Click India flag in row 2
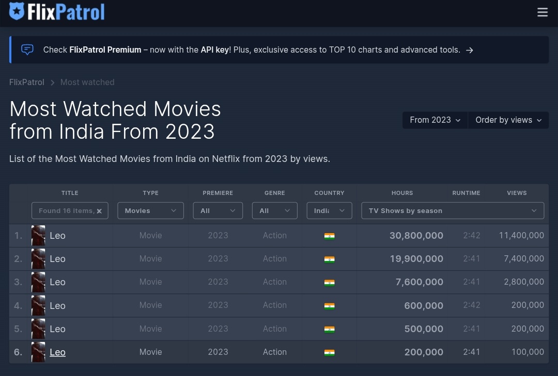The image size is (558, 376). 329,259
